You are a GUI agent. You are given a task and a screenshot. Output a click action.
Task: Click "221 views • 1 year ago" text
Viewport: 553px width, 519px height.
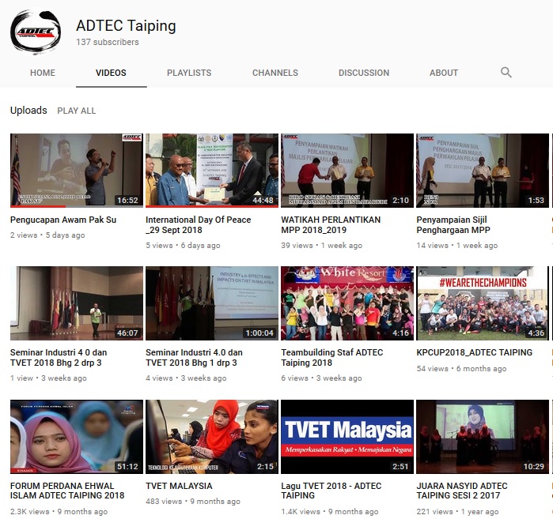(x=458, y=511)
